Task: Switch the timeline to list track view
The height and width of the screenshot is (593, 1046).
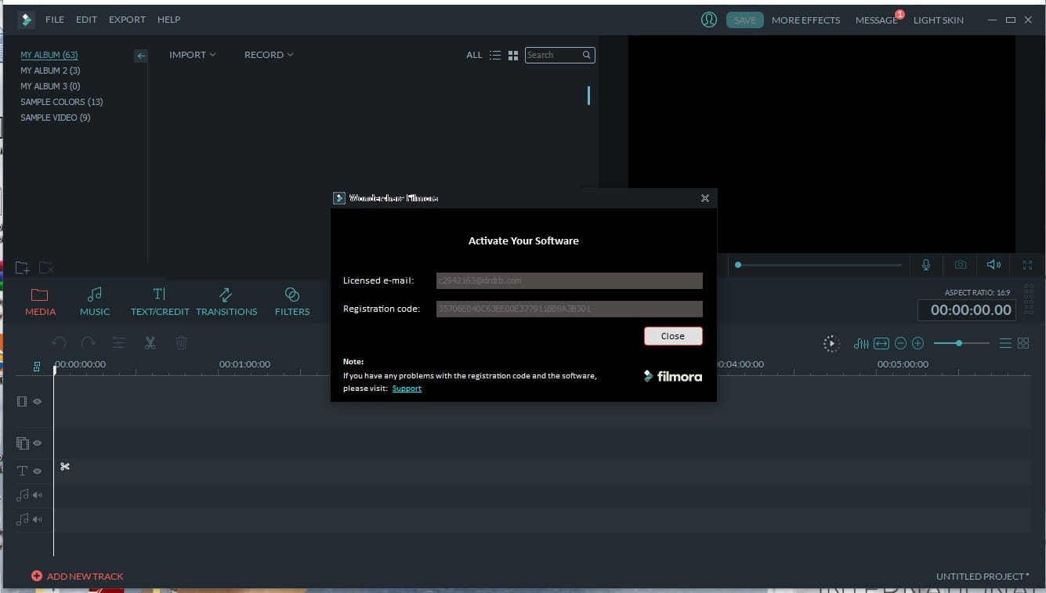Action: (1005, 343)
